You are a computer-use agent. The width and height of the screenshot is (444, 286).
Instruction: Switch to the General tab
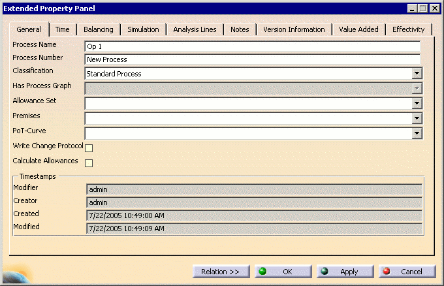[x=29, y=29]
